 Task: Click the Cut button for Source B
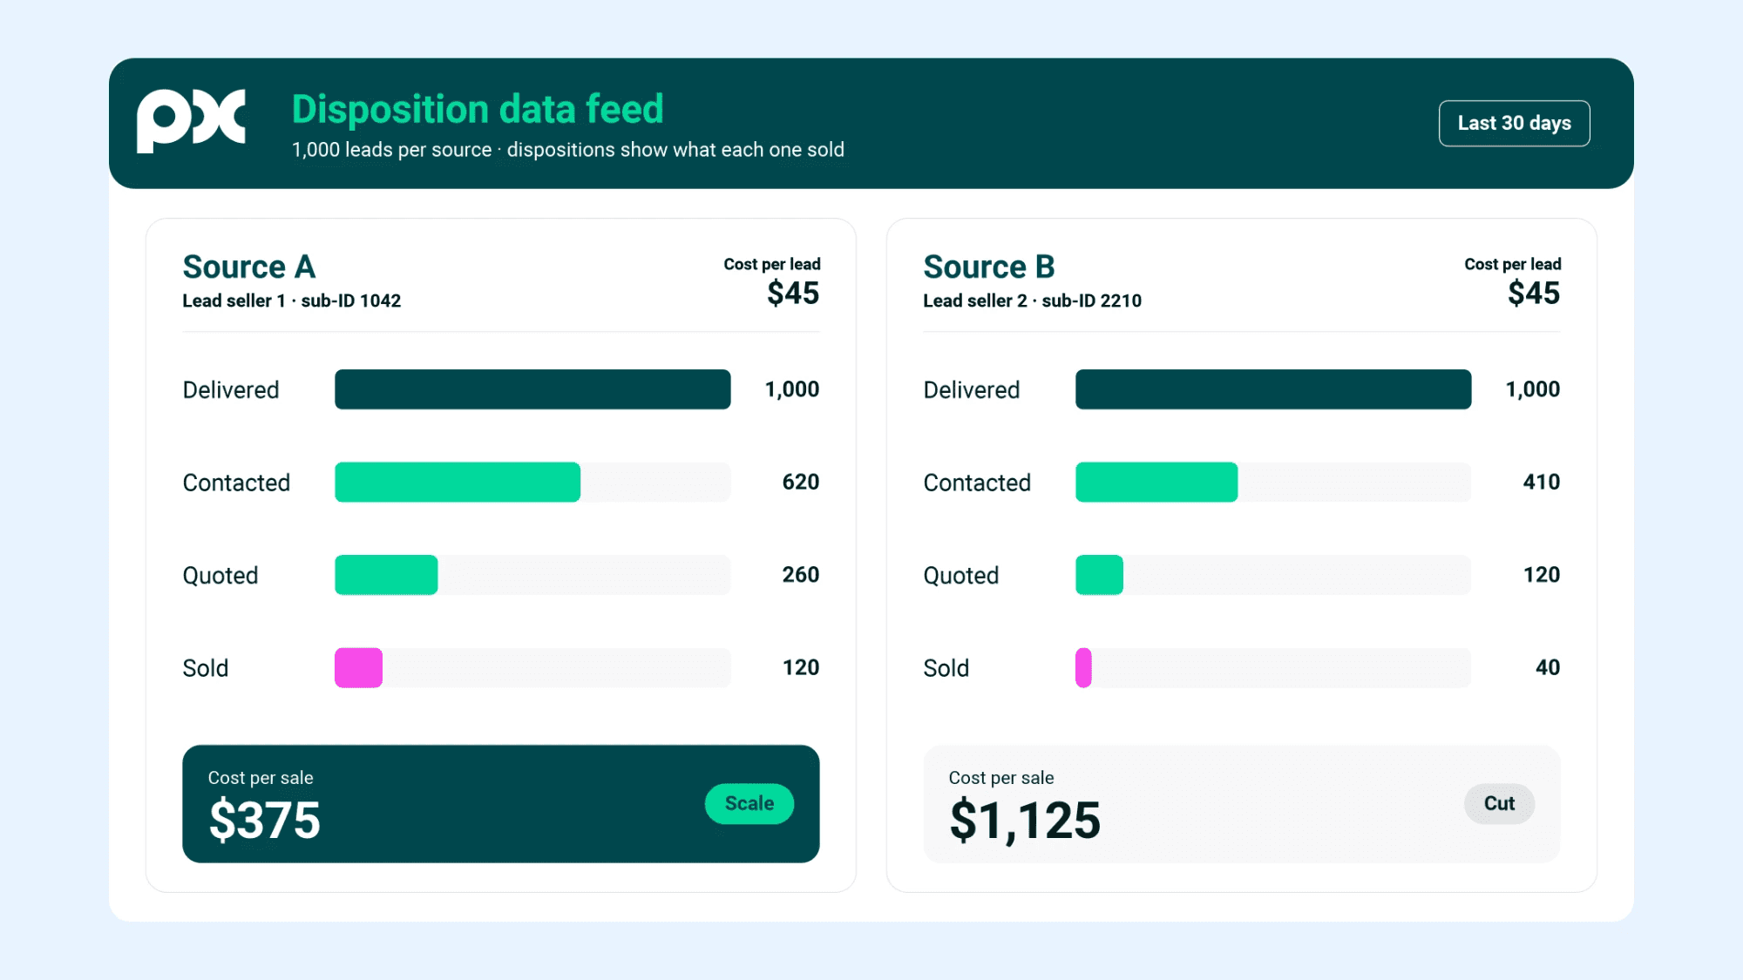[1499, 803]
